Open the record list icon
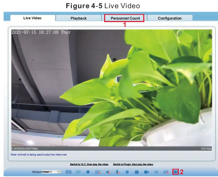 (157, 171)
